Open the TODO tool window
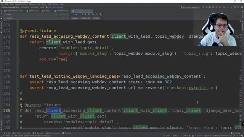244x137 pixels. [x=16, y=133]
